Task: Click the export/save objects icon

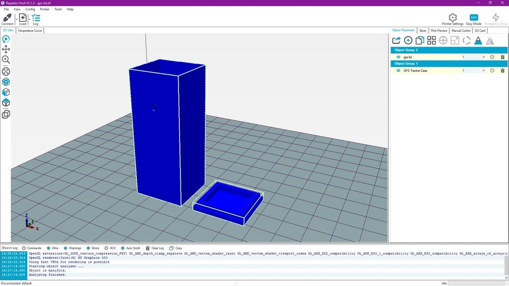Action: tap(396, 41)
